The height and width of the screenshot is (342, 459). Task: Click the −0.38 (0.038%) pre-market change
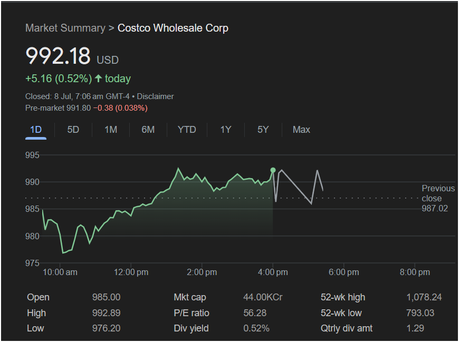coord(120,108)
